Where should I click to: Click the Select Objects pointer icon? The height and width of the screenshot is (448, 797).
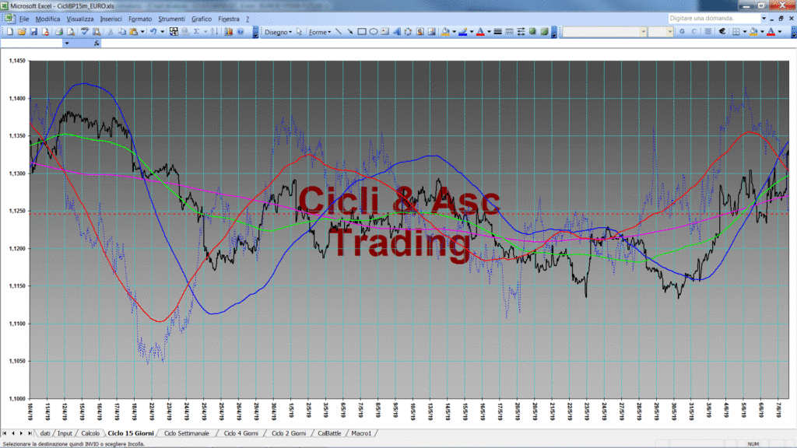tap(299, 32)
